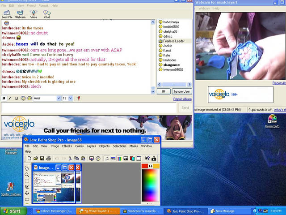This screenshot has width=286, height=215.
Task: Toggle Italic text formatting
Action: (10, 99)
